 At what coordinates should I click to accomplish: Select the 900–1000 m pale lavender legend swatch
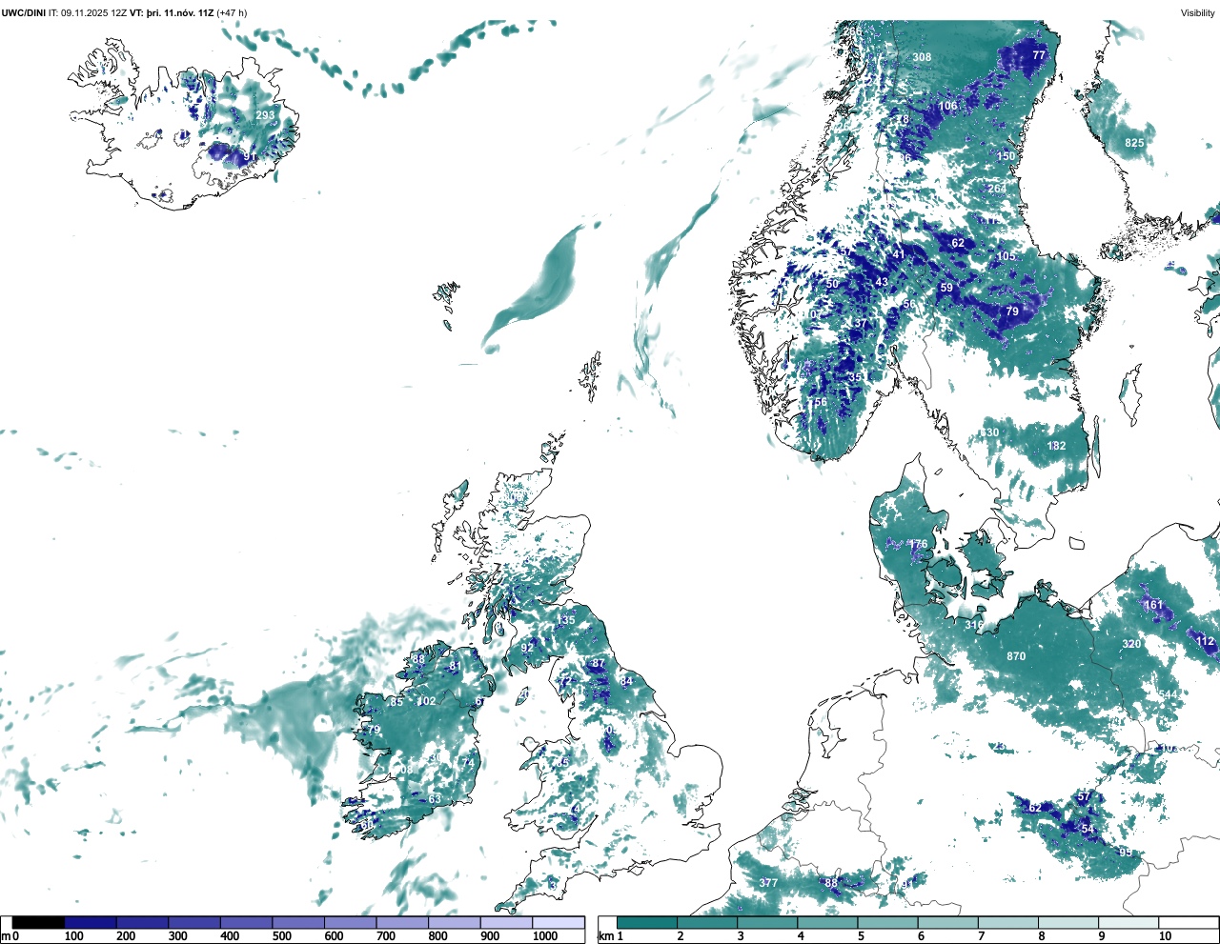(506, 922)
